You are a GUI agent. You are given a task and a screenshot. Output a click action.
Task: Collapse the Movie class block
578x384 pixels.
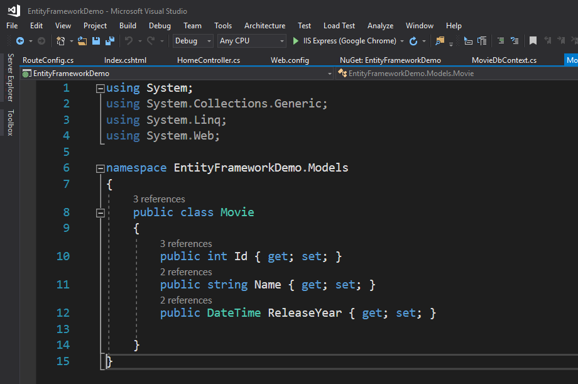point(101,213)
